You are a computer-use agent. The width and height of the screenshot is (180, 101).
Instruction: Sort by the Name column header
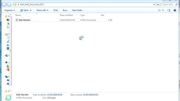(18, 15)
